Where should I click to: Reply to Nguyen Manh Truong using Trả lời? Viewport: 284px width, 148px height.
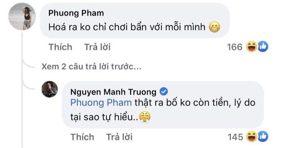tap(119, 137)
